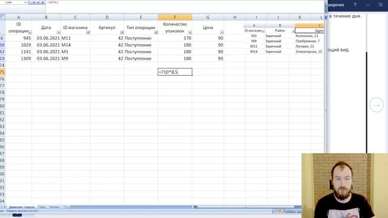Open filter dropdown for Дата column
This screenshot has width=388, height=218.
(58, 32)
